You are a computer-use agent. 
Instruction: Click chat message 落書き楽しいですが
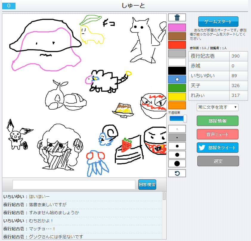pos(48,205)
